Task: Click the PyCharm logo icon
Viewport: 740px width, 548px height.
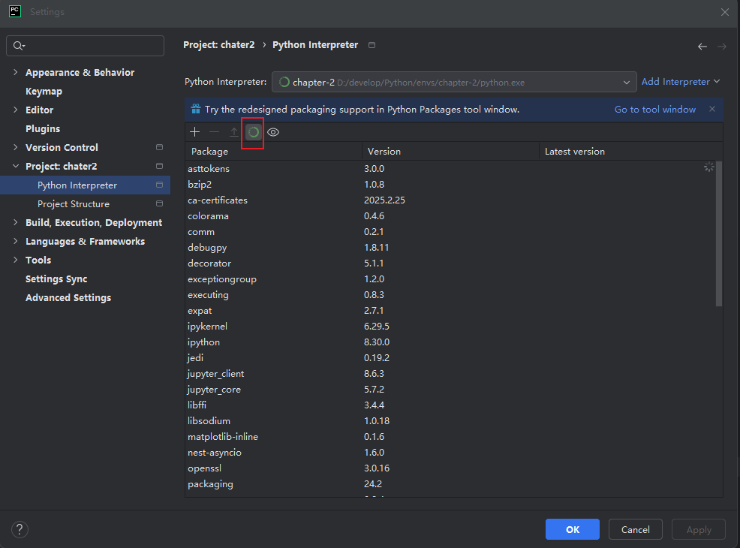Action: coord(15,11)
